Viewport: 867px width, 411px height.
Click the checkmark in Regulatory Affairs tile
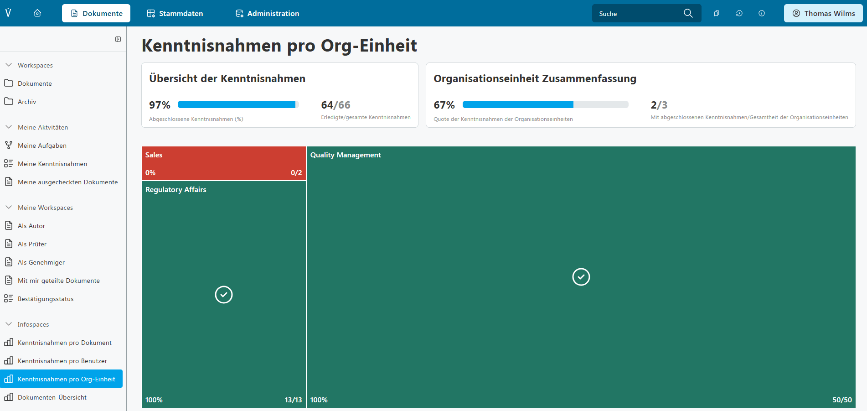[223, 295]
